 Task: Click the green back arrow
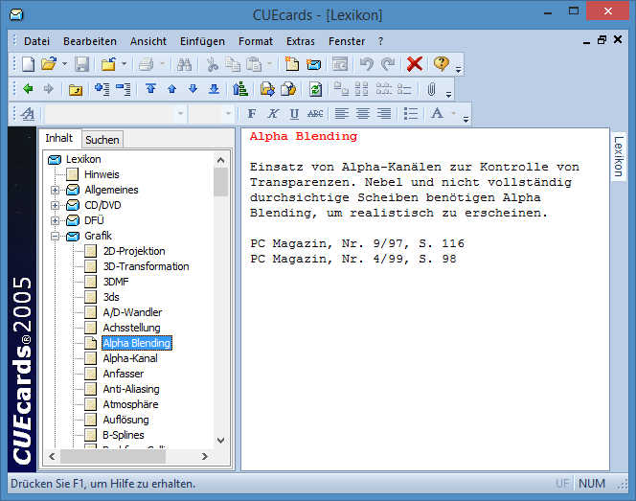coord(28,89)
